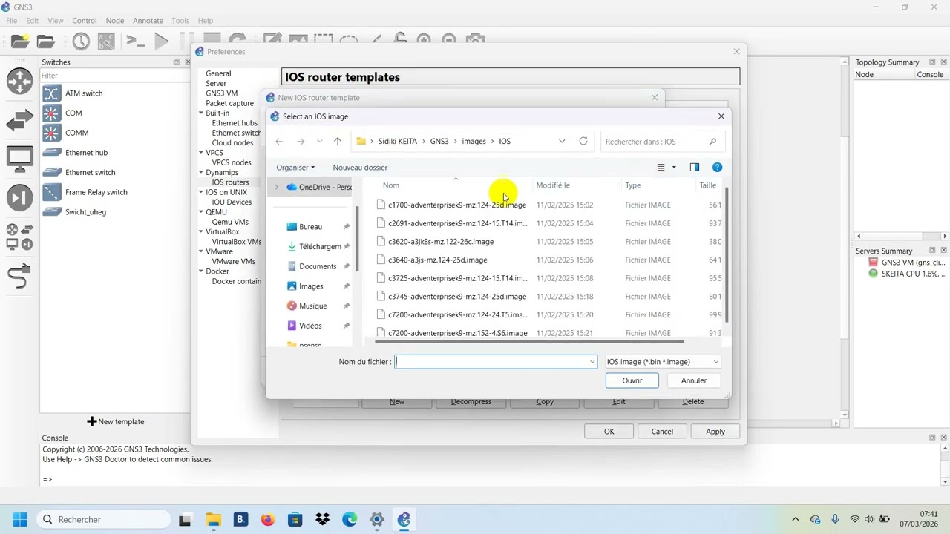Open the Annotate menu in GNS3
The height and width of the screenshot is (534, 950).
[148, 21]
